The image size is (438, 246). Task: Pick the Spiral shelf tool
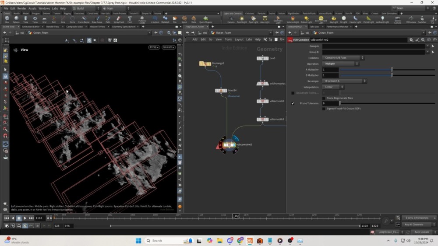coord(184,19)
